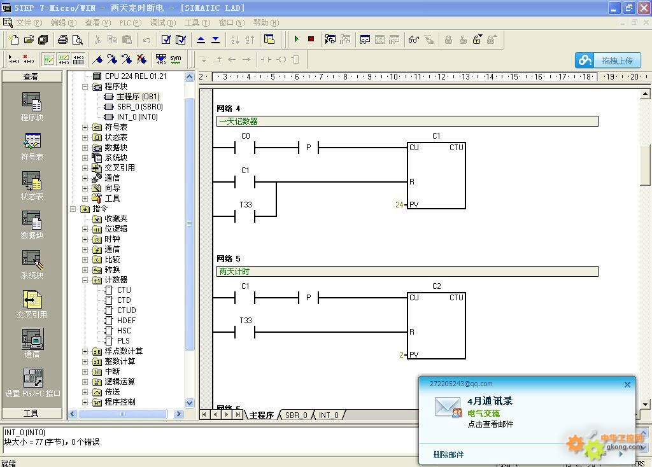Screen dimensions: 652x467
Task: Create a new project with New icon
Action: tap(14, 40)
